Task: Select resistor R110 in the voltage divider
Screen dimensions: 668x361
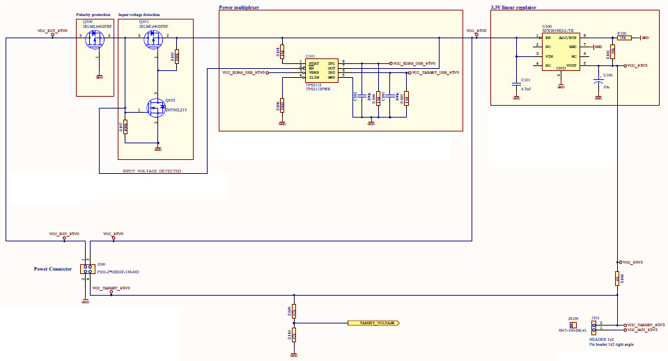Action: pyautogui.click(x=293, y=335)
